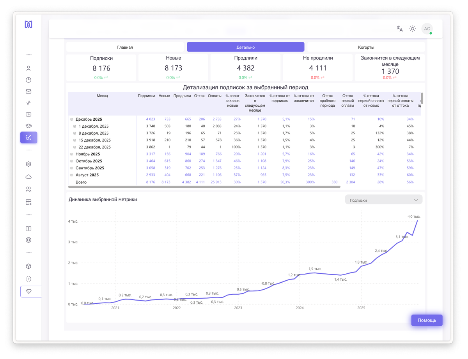Click the Октябрь 2025 subscriptions value 3 464
The width and height of the screenshot is (468, 359).
(x=151, y=161)
